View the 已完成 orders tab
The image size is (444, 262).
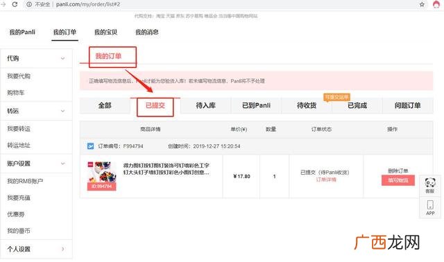(x=357, y=105)
